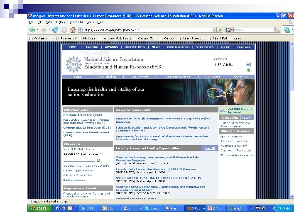This screenshot has height=224, width=299.
Task: Click About EHR in the EHR navigation bar
Action: (x=242, y=77)
